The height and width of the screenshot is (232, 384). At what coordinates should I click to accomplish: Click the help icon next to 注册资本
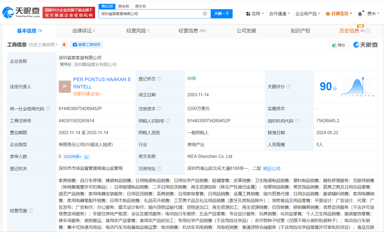tap(159, 109)
